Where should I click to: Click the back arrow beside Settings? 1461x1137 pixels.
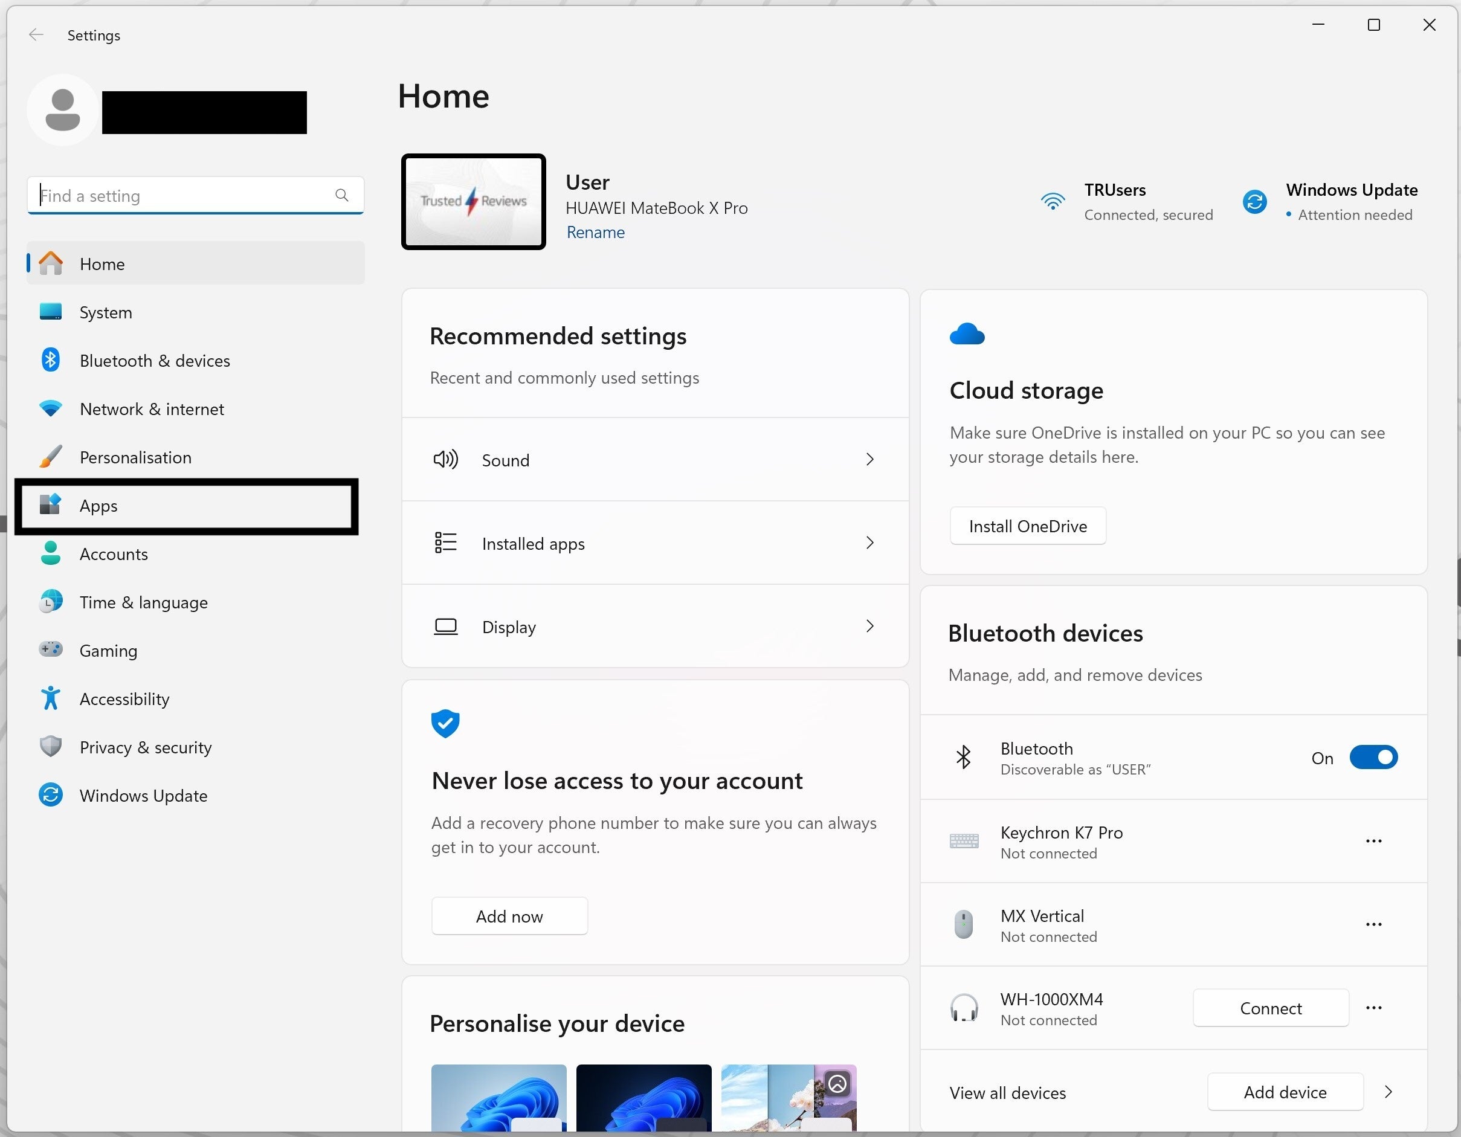click(x=36, y=35)
